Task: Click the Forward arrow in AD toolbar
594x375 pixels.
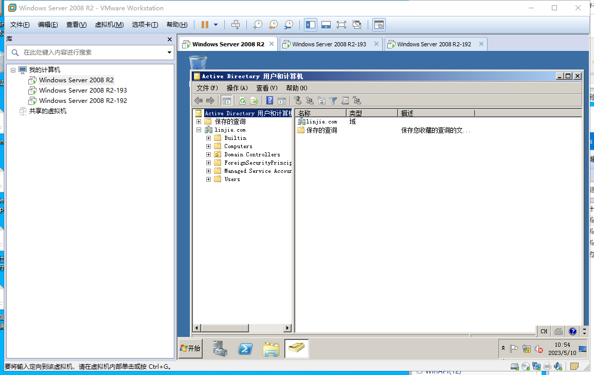Action: pyautogui.click(x=210, y=100)
